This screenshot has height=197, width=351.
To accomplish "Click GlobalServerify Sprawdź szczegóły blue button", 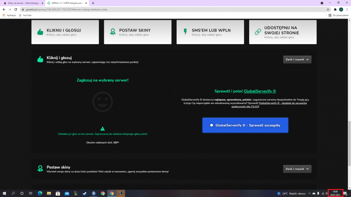I will (245, 125).
